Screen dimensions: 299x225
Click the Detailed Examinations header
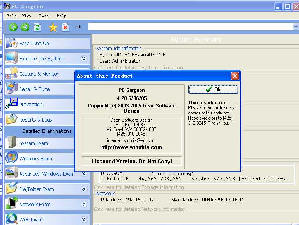[47, 131]
